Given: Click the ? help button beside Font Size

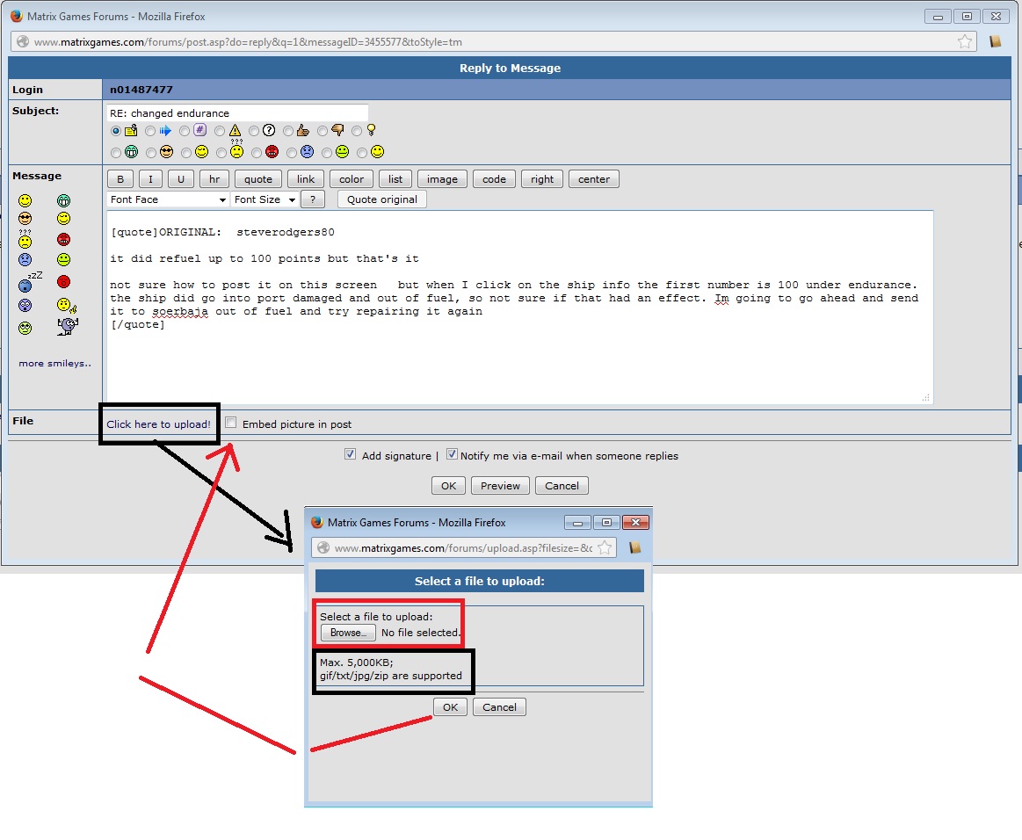Looking at the screenshot, I should click(313, 199).
